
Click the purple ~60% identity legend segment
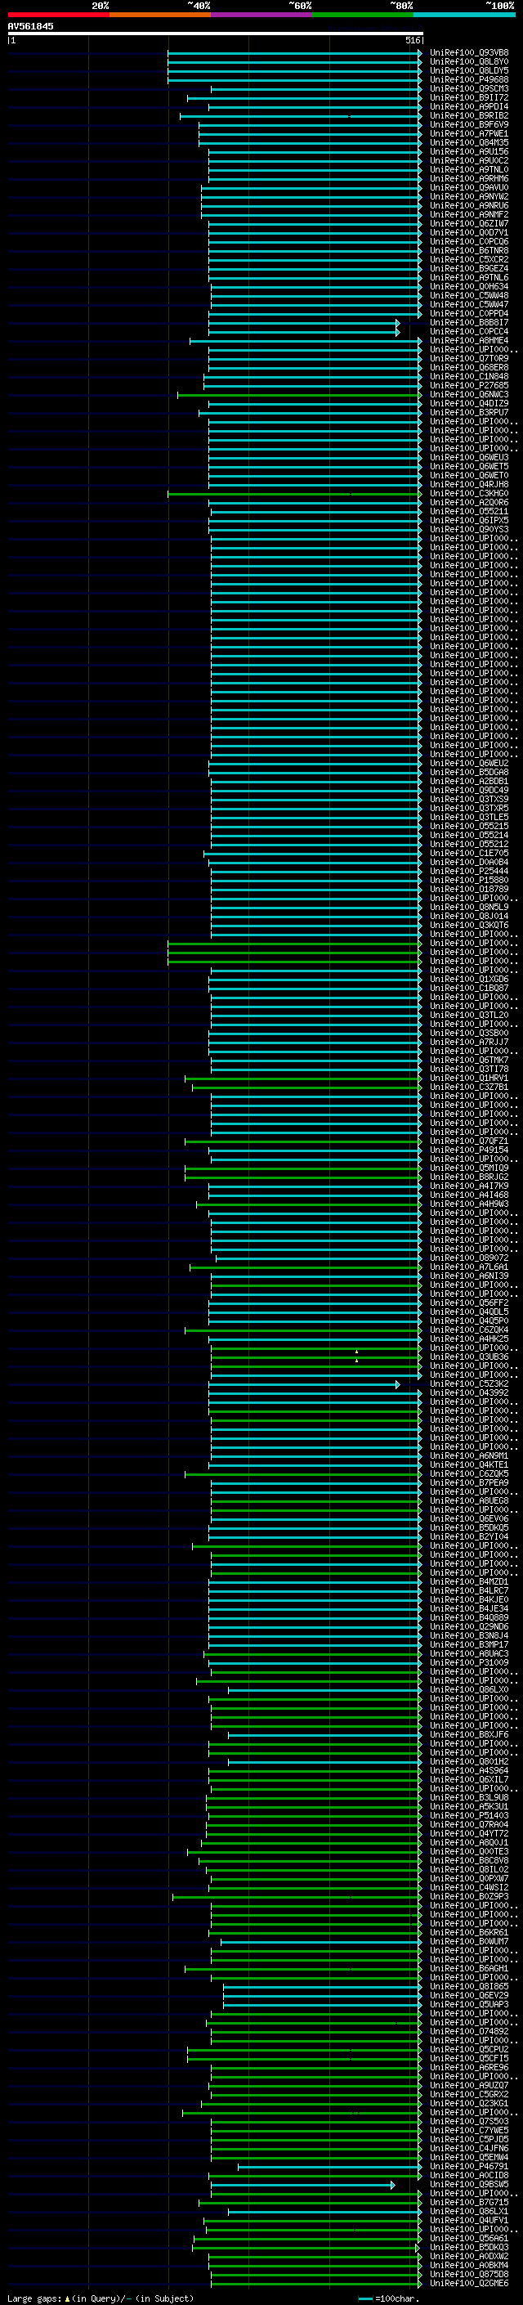click(261, 16)
